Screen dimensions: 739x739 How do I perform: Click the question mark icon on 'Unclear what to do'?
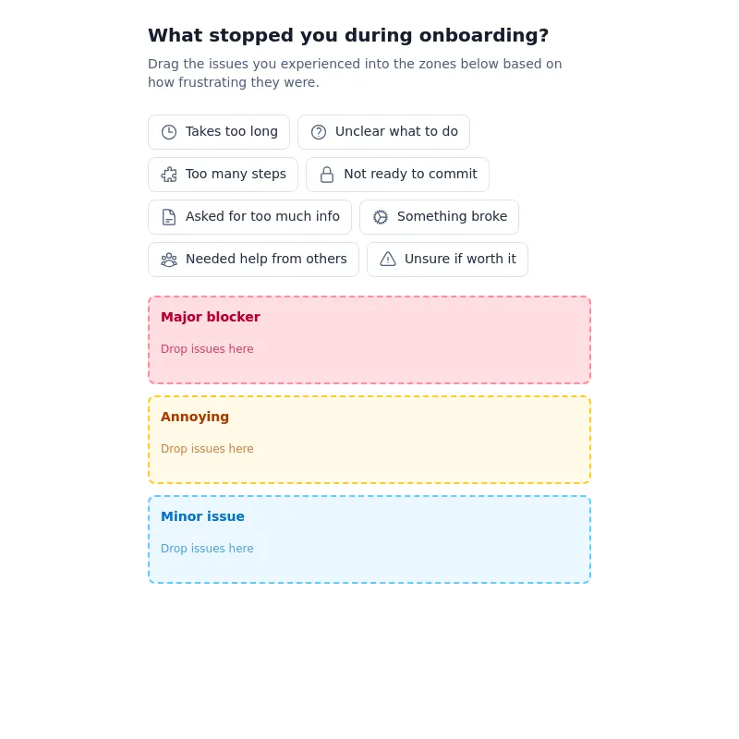coord(319,131)
